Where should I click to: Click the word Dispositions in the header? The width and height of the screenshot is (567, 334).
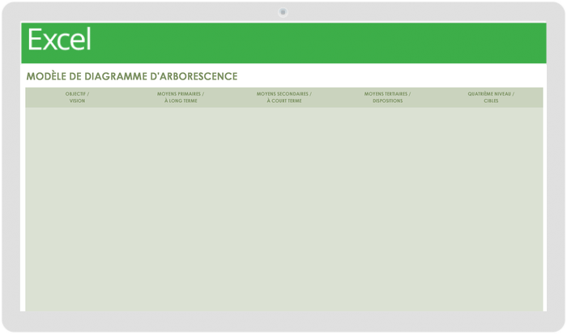pyautogui.click(x=387, y=101)
